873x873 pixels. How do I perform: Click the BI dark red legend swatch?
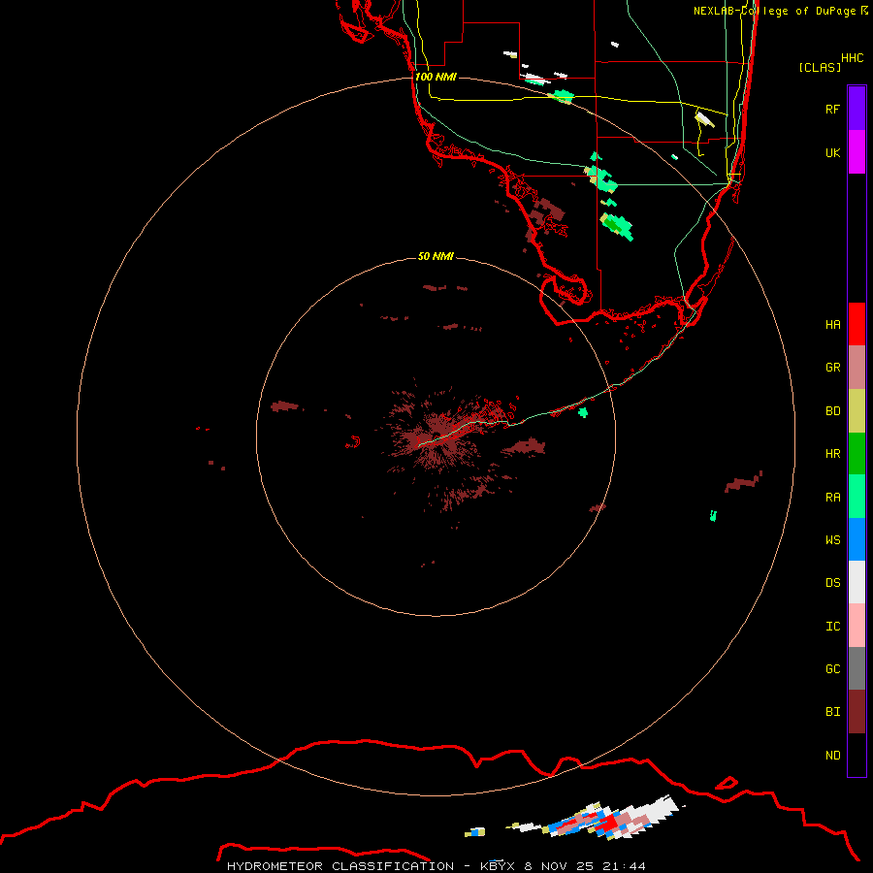click(x=857, y=712)
